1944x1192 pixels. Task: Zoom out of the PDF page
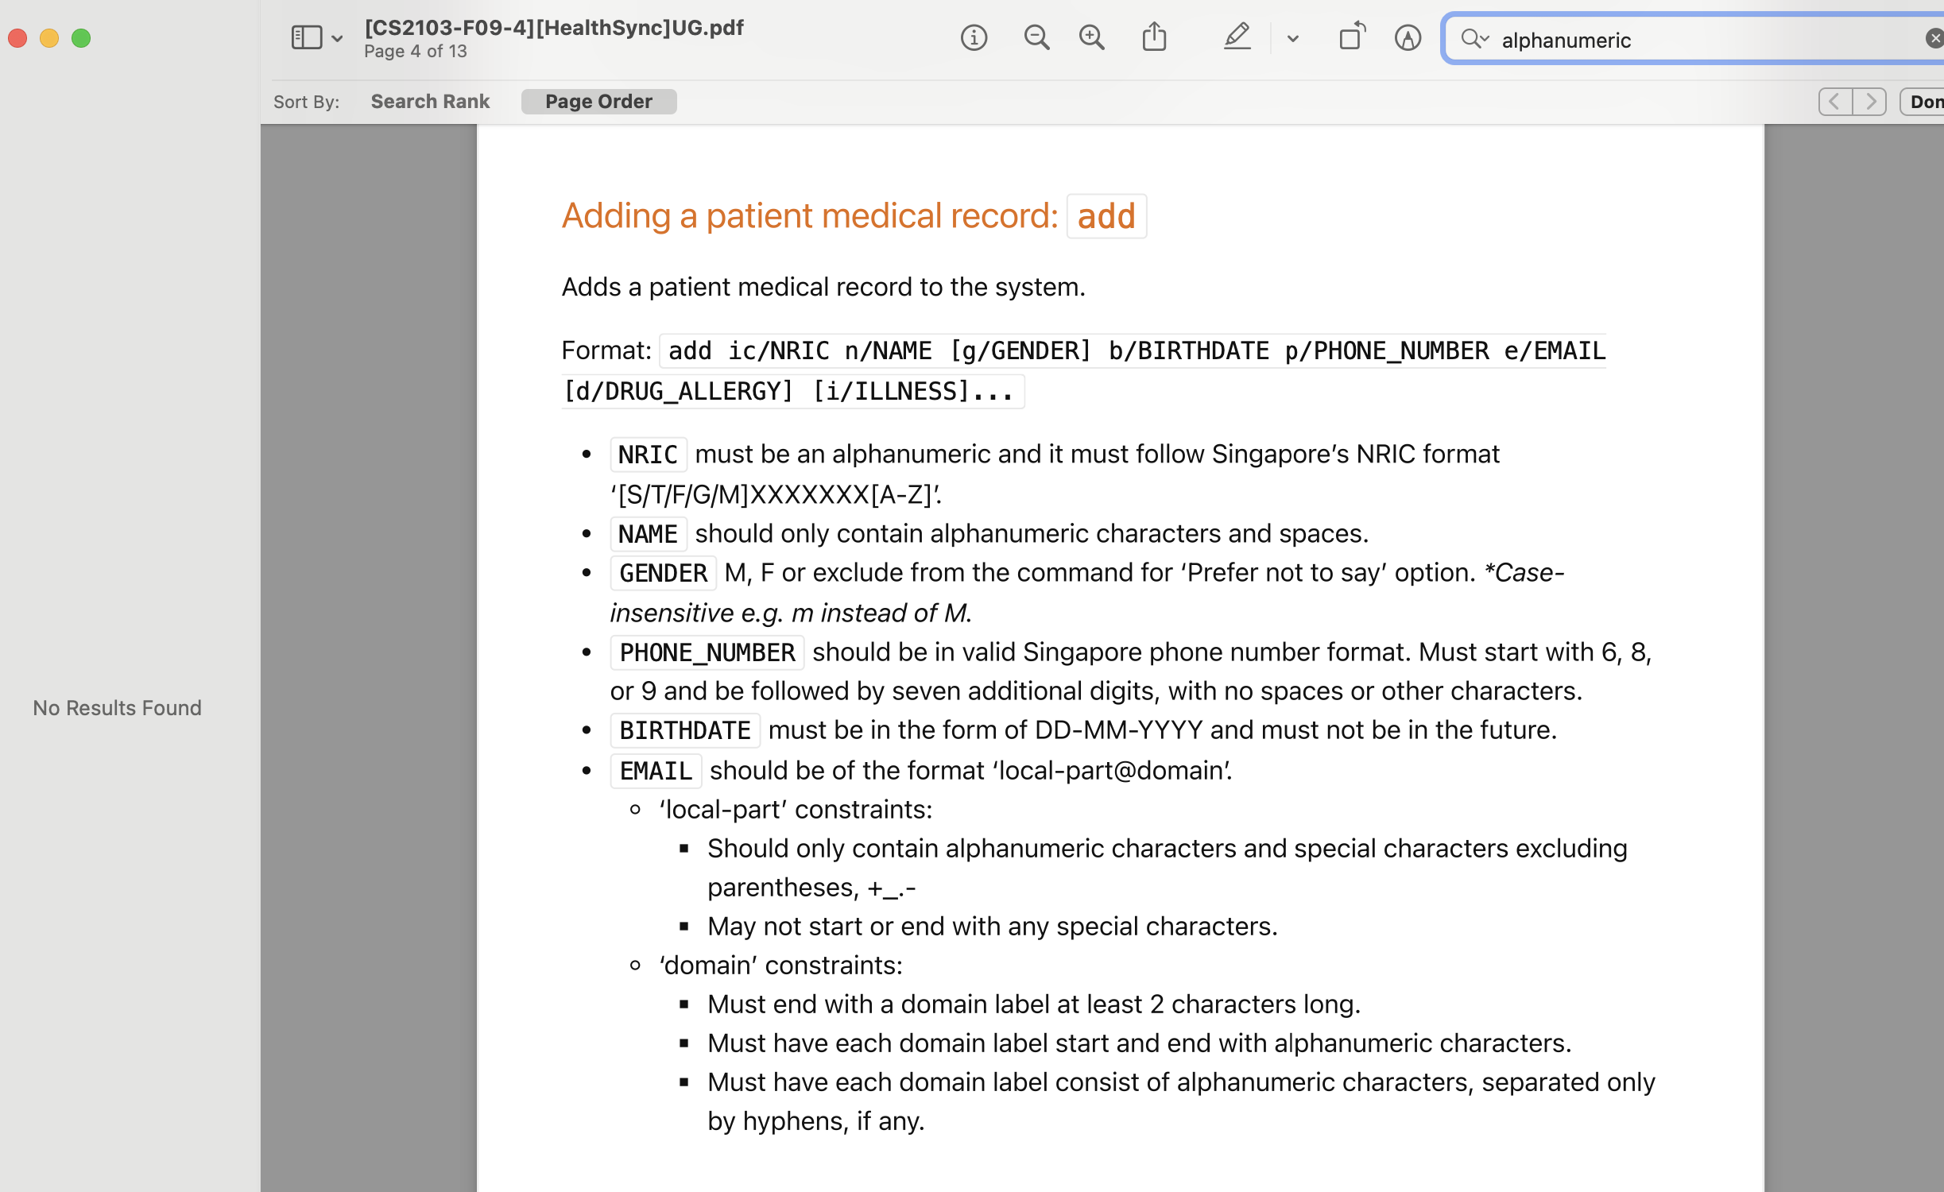(x=1036, y=37)
